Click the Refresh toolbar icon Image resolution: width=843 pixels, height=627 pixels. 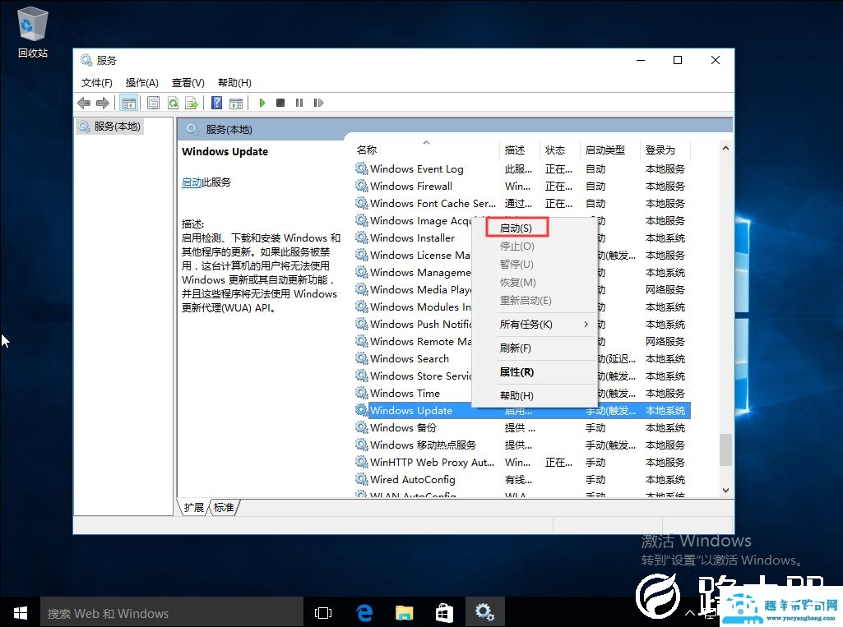tap(173, 103)
